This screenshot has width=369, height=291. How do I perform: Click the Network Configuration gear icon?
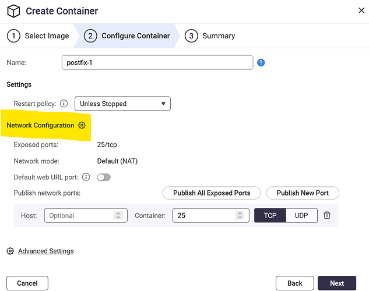tap(82, 125)
